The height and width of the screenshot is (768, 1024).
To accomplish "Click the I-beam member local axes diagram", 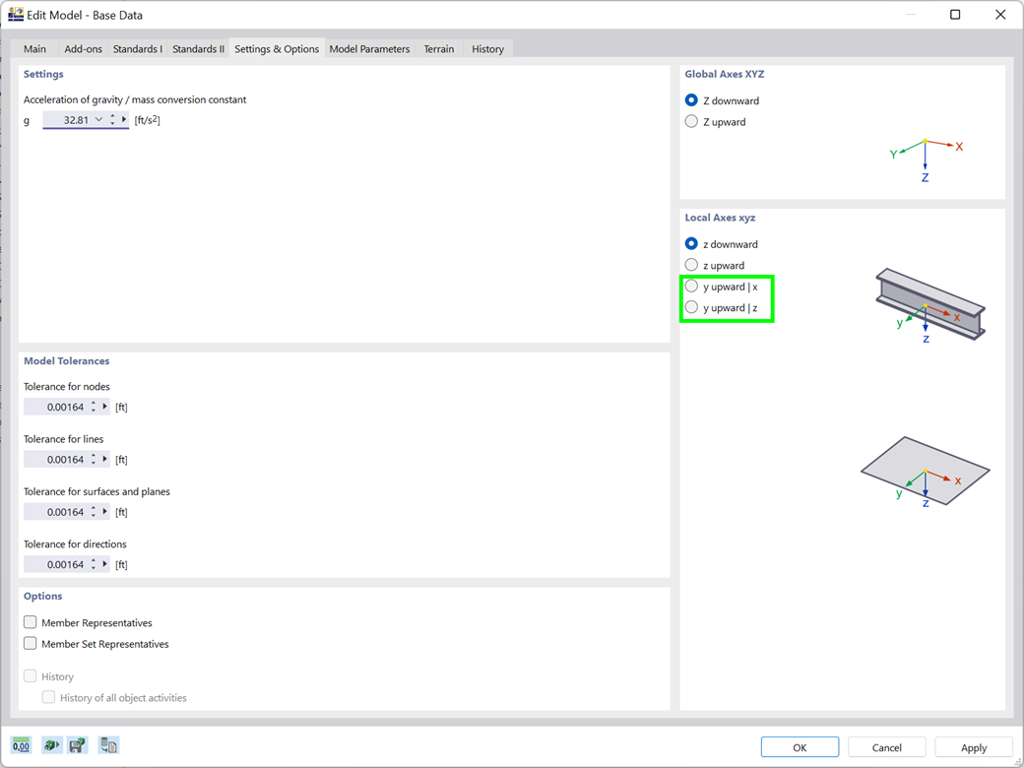I will click(x=929, y=305).
